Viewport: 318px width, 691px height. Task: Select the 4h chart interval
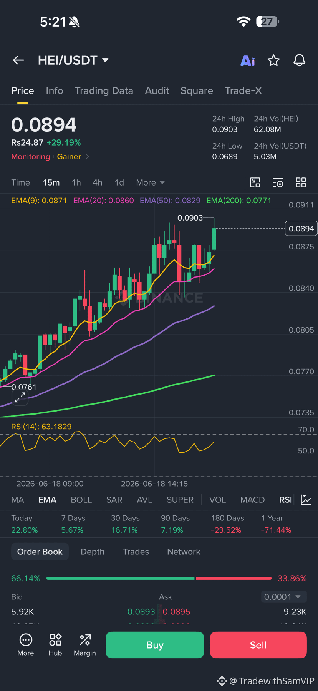98,182
